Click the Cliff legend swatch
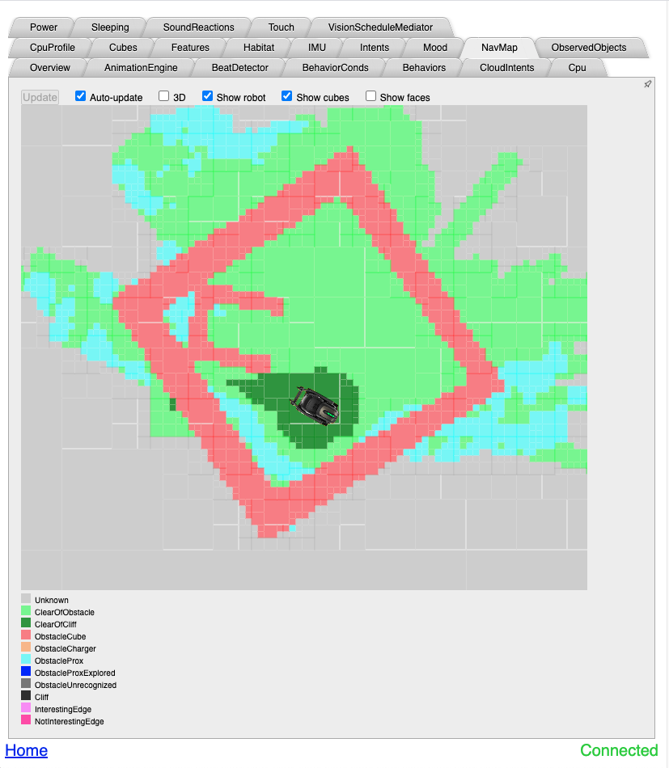 click(25, 697)
